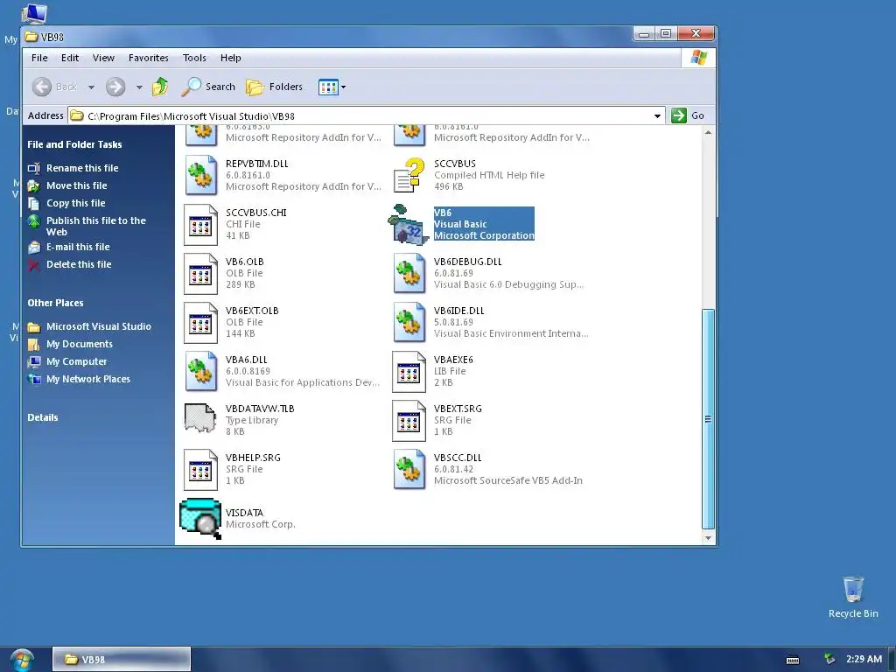Open the File menu

(39, 58)
